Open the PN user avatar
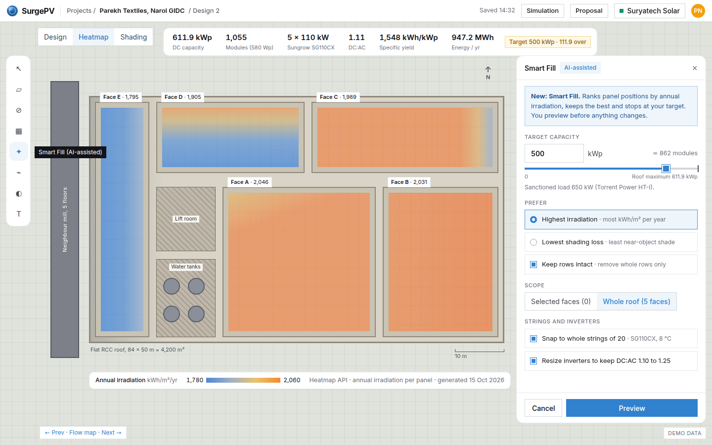Viewport: 712px width, 445px height. tap(698, 11)
